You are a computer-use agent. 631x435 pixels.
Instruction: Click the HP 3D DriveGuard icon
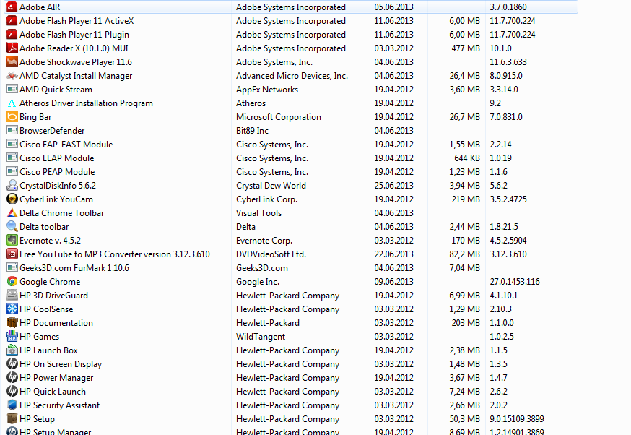point(12,296)
